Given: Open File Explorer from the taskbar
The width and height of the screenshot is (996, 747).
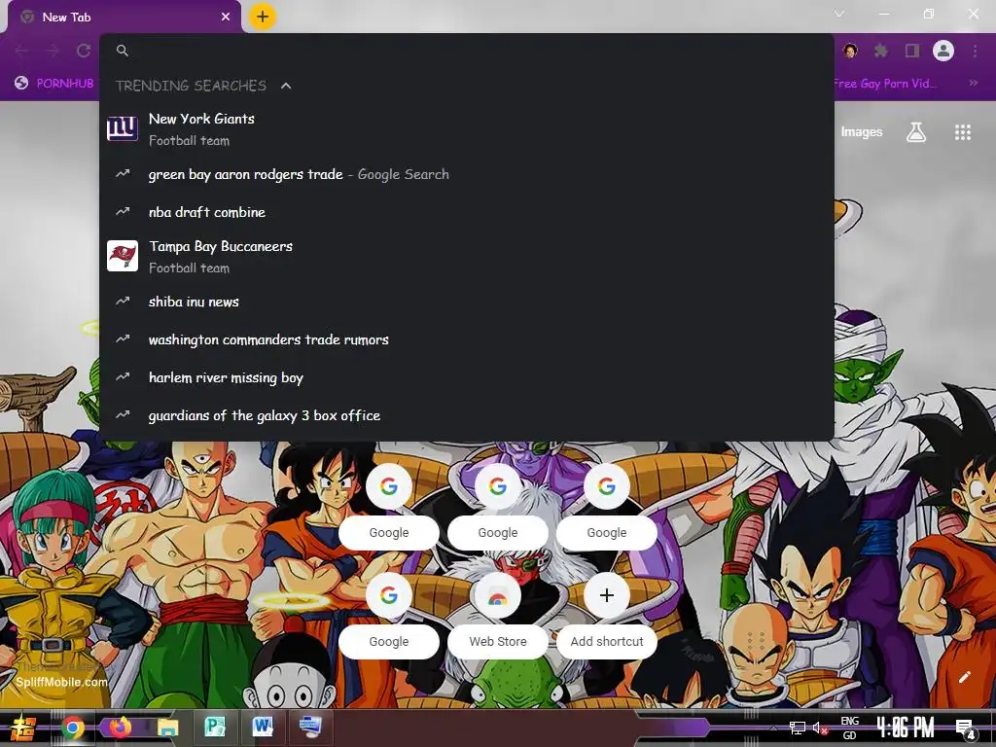Looking at the screenshot, I should [x=167, y=728].
